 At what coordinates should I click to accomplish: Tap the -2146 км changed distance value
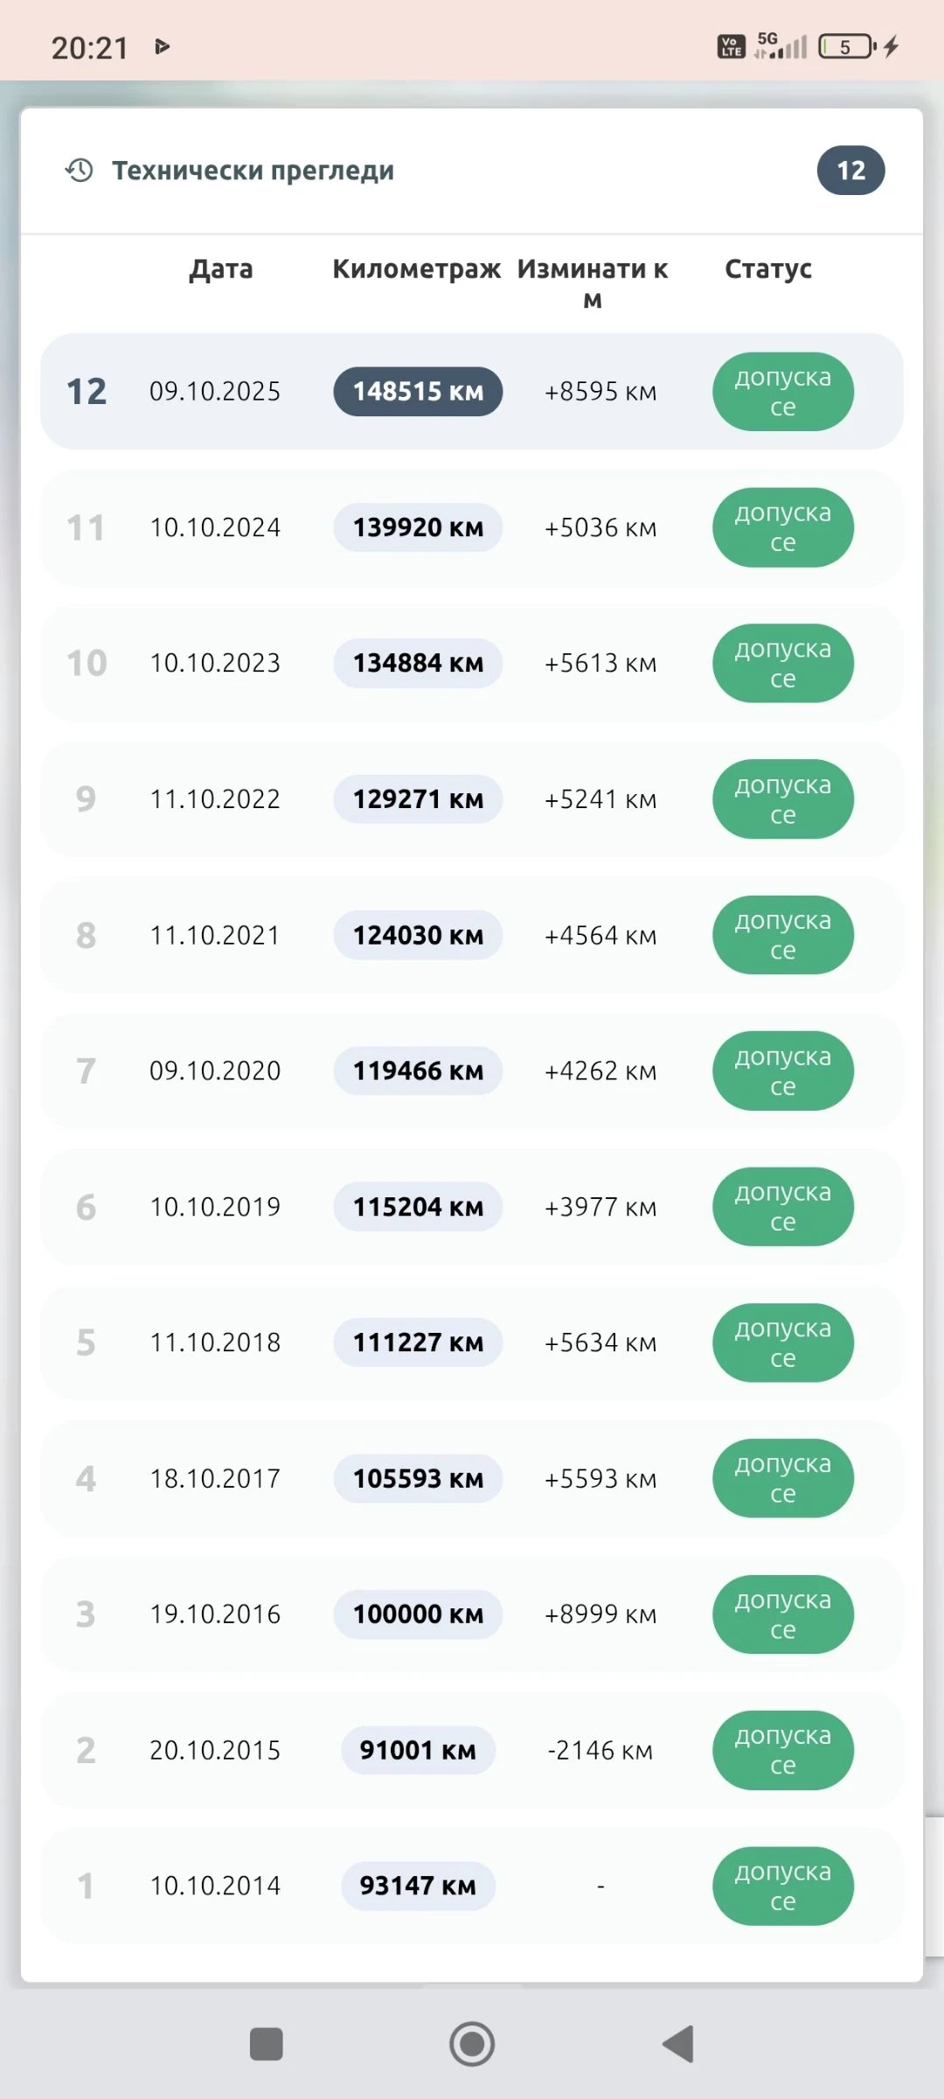pos(600,1750)
